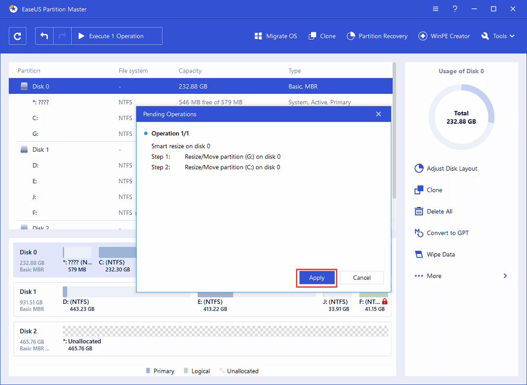The image size is (527, 385).
Task: Click red lock icon on F: partition
Action: pos(385,301)
